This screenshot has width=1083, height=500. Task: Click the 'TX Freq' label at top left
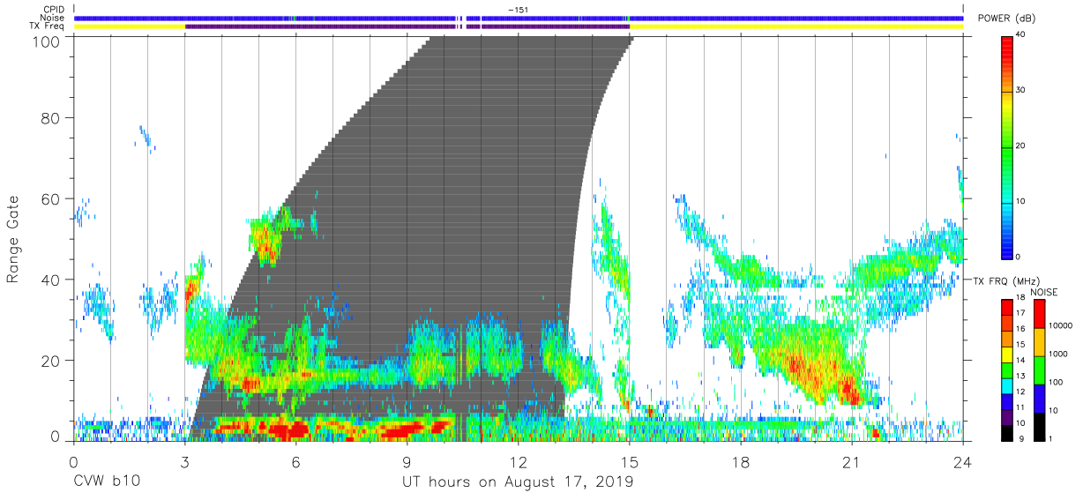click(46, 26)
